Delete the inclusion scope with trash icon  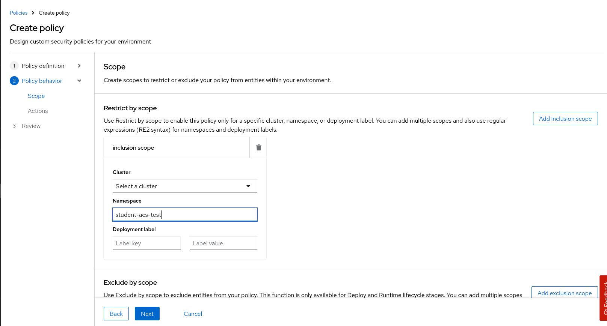coord(258,147)
